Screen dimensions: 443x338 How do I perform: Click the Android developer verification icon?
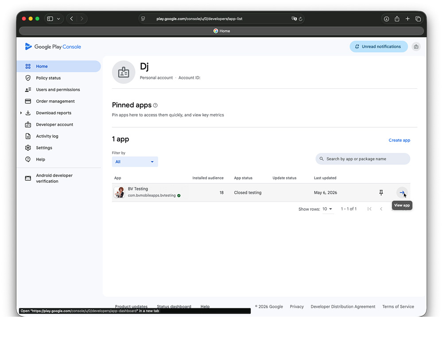point(28,178)
